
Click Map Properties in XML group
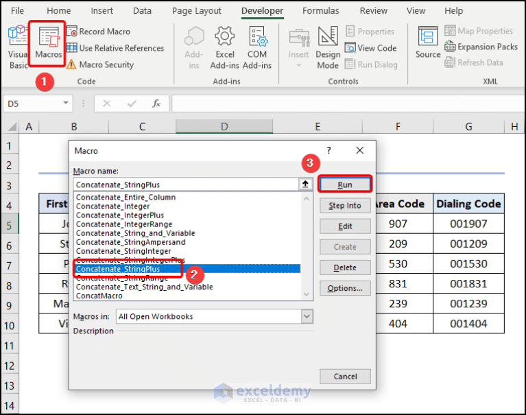click(479, 31)
